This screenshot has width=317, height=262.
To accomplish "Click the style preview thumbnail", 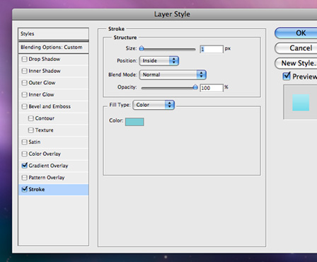I will click(301, 103).
